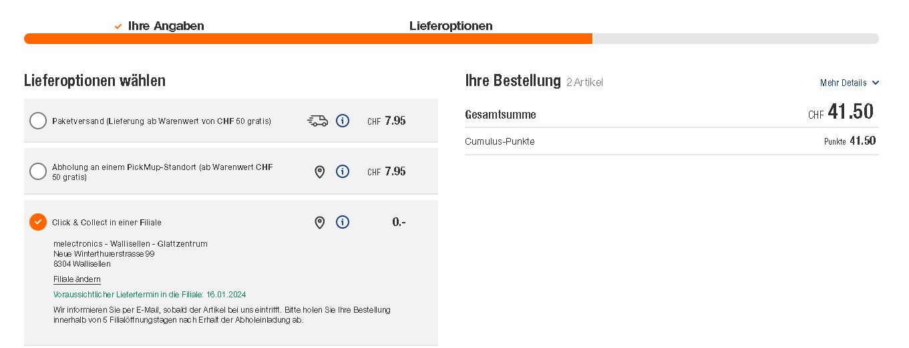
Task: Select the PickMup-Standort pickup radio button
Action: [x=38, y=171]
